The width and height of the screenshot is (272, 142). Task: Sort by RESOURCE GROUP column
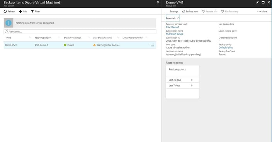coord(42,38)
